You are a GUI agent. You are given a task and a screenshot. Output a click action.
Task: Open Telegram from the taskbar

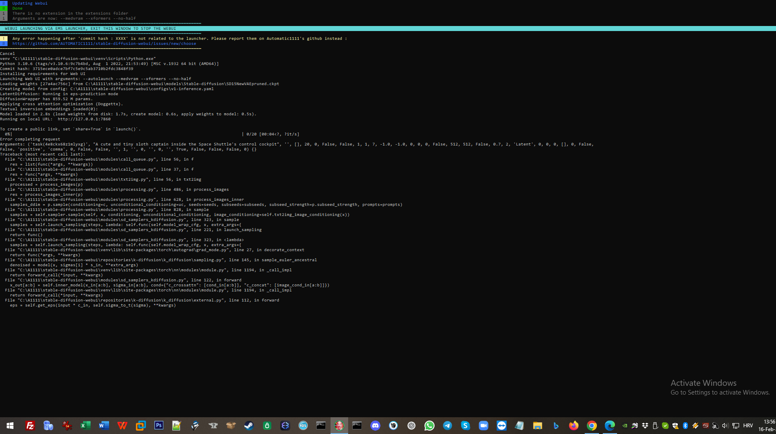pyautogui.click(x=448, y=426)
